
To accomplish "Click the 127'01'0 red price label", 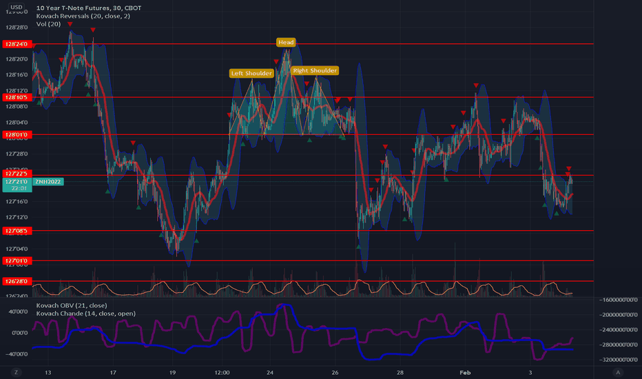I will 17,260.
